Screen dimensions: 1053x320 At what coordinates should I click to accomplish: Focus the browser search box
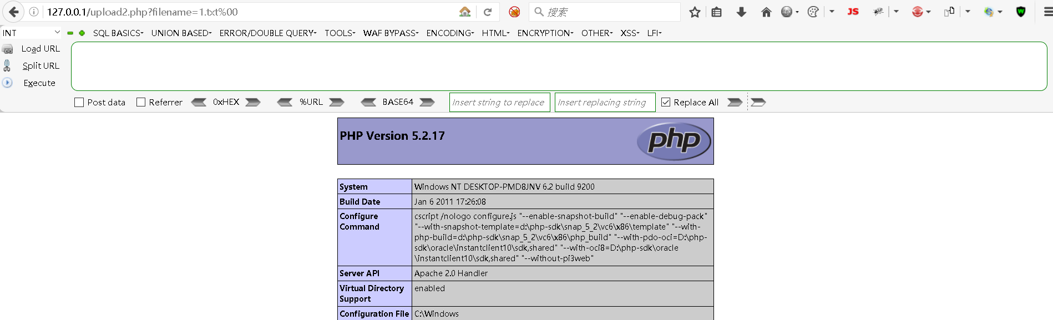coord(605,12)
